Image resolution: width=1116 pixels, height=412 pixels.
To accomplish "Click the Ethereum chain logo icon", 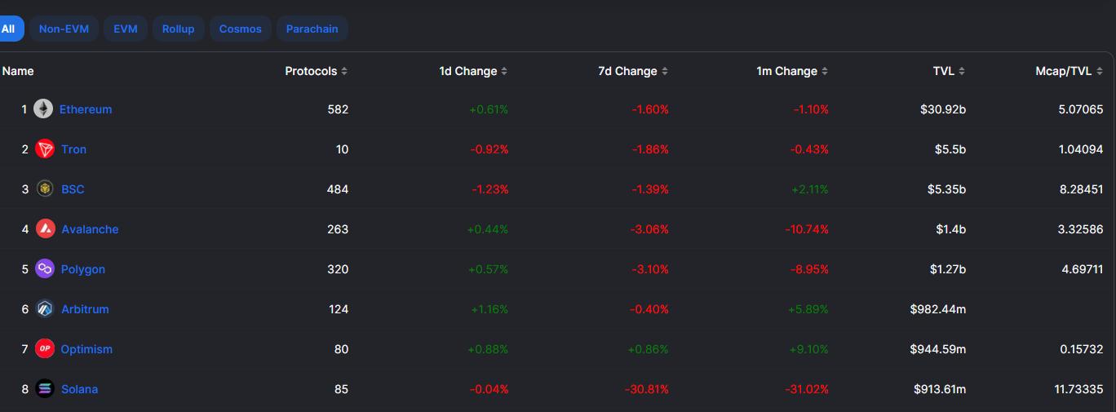I will (x=43, y=109).
